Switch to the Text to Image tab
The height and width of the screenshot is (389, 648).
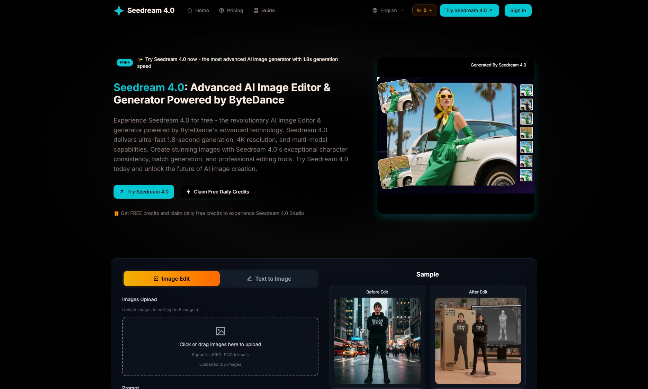click(x=269, y=279)
